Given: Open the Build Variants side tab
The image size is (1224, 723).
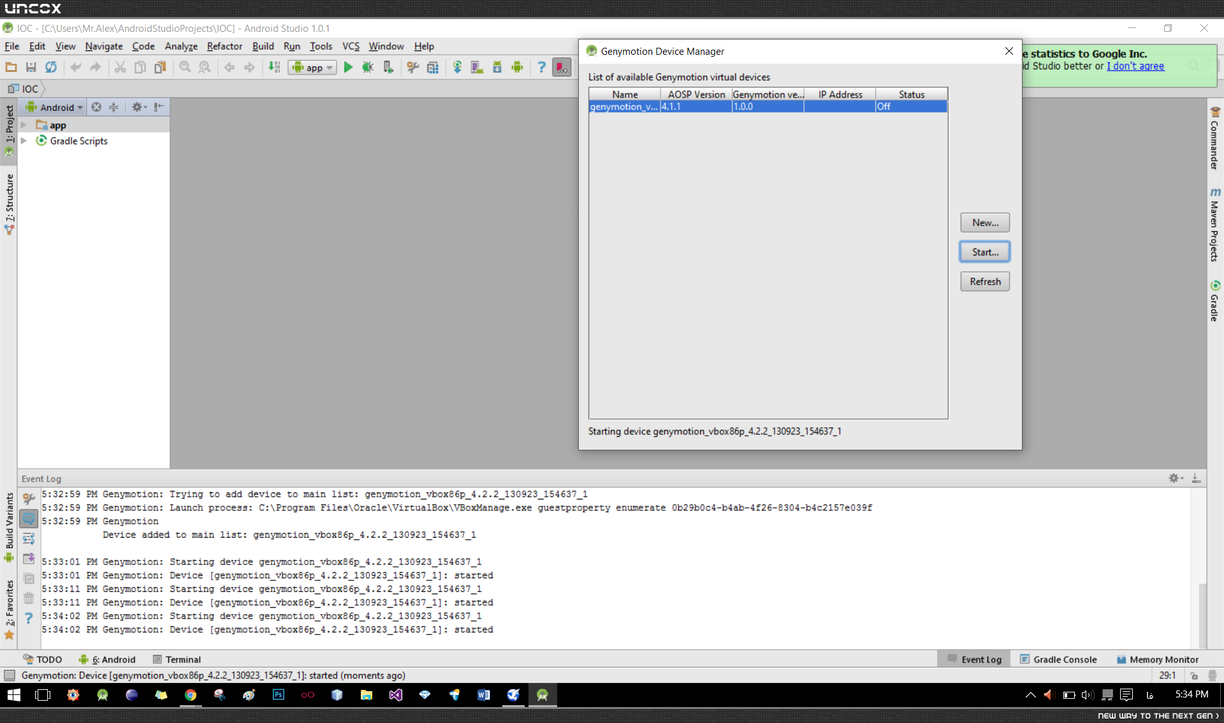Looking at the screenshot, I should (9, 527).
